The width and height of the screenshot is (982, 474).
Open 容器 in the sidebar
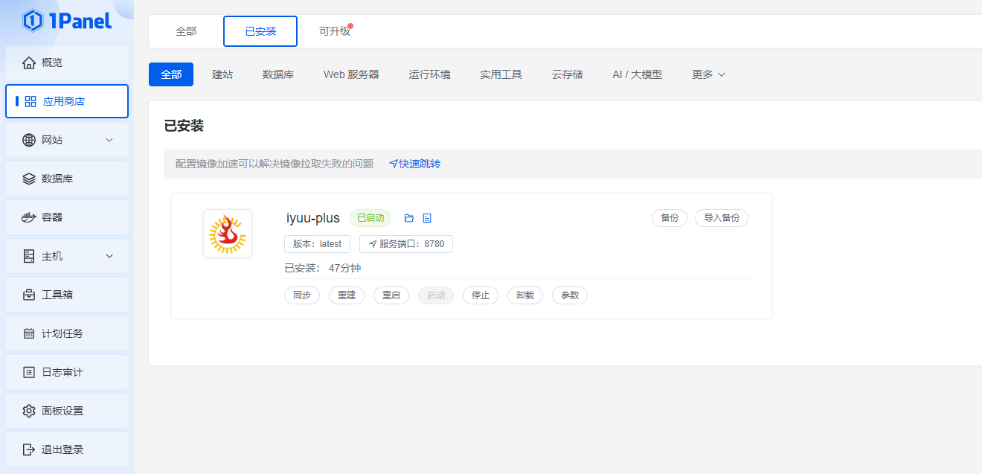(67, 217)
